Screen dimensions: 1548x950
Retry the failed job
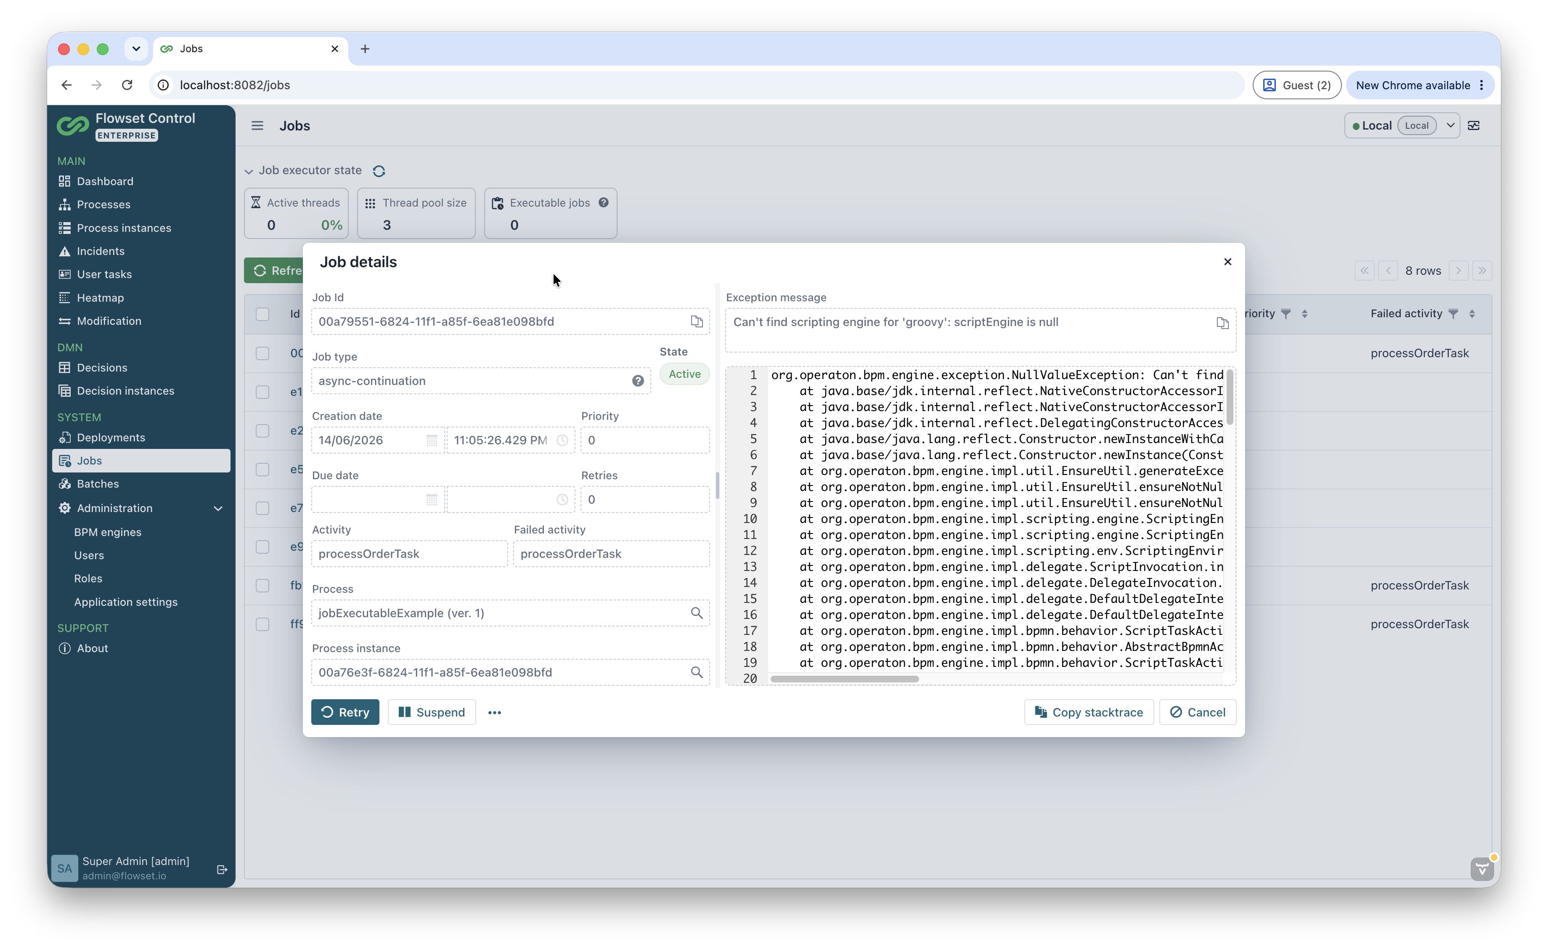[345, 713]
